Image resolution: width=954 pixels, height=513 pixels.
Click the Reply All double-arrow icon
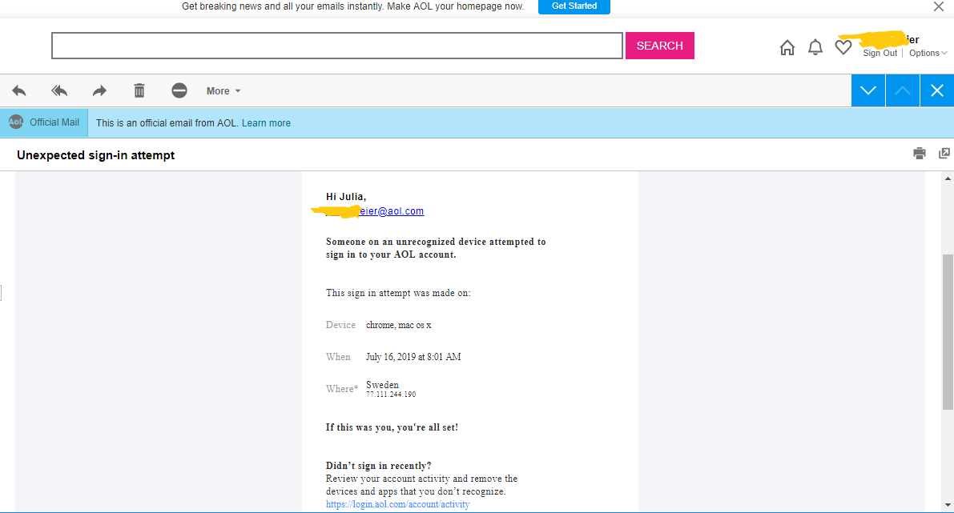(x=59, y=91)
